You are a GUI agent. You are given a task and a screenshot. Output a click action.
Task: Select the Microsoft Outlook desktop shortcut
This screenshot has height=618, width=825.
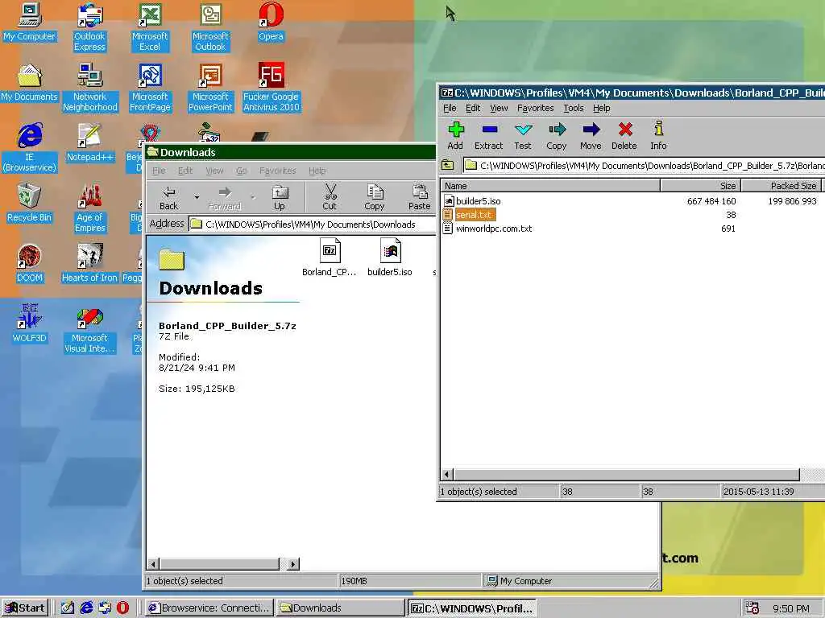coord(210,27)
